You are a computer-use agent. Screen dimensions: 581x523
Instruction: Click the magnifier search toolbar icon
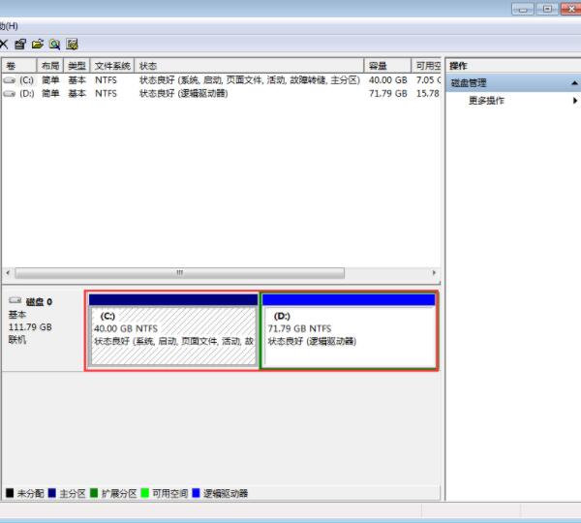point(54,45)
